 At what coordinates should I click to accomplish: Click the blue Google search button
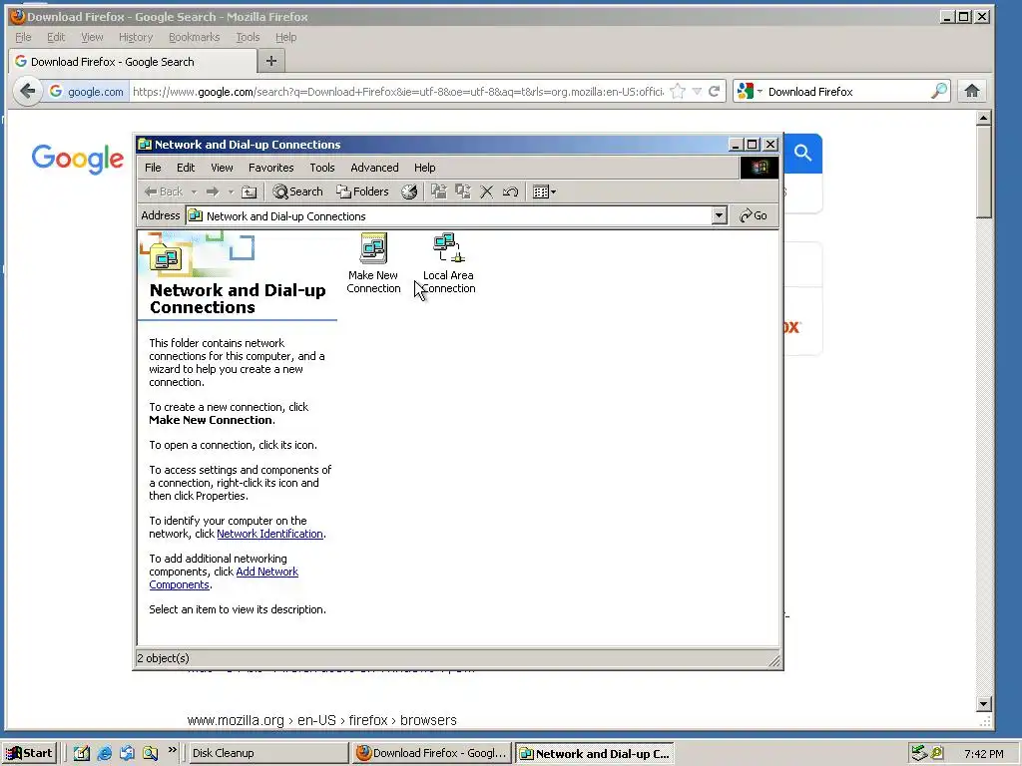(x=803, y=153)
